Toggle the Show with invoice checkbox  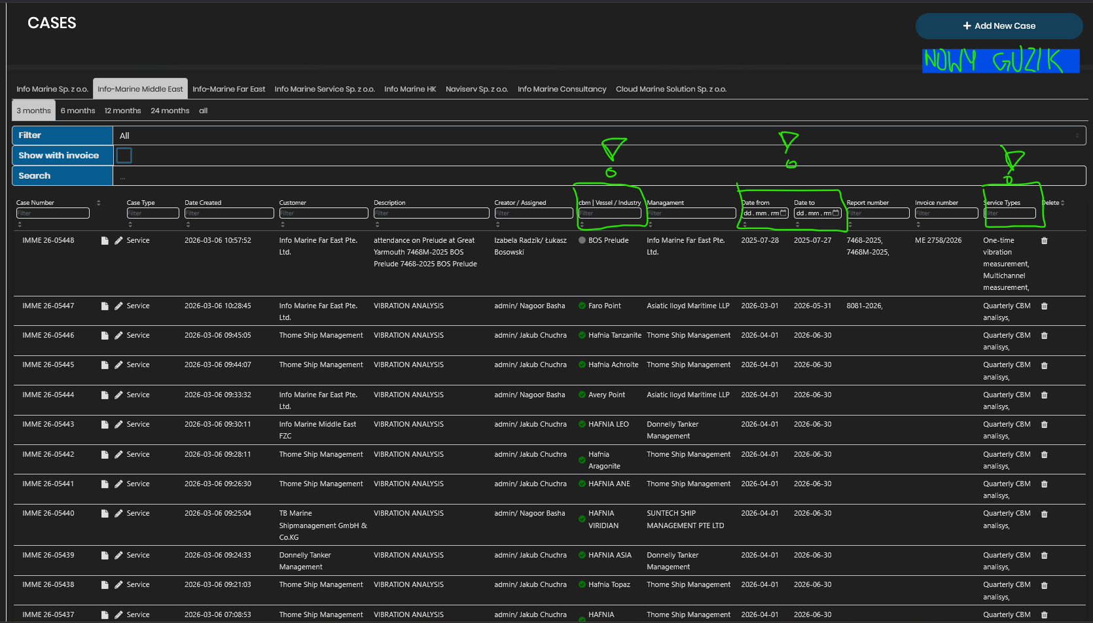point(124,155)
